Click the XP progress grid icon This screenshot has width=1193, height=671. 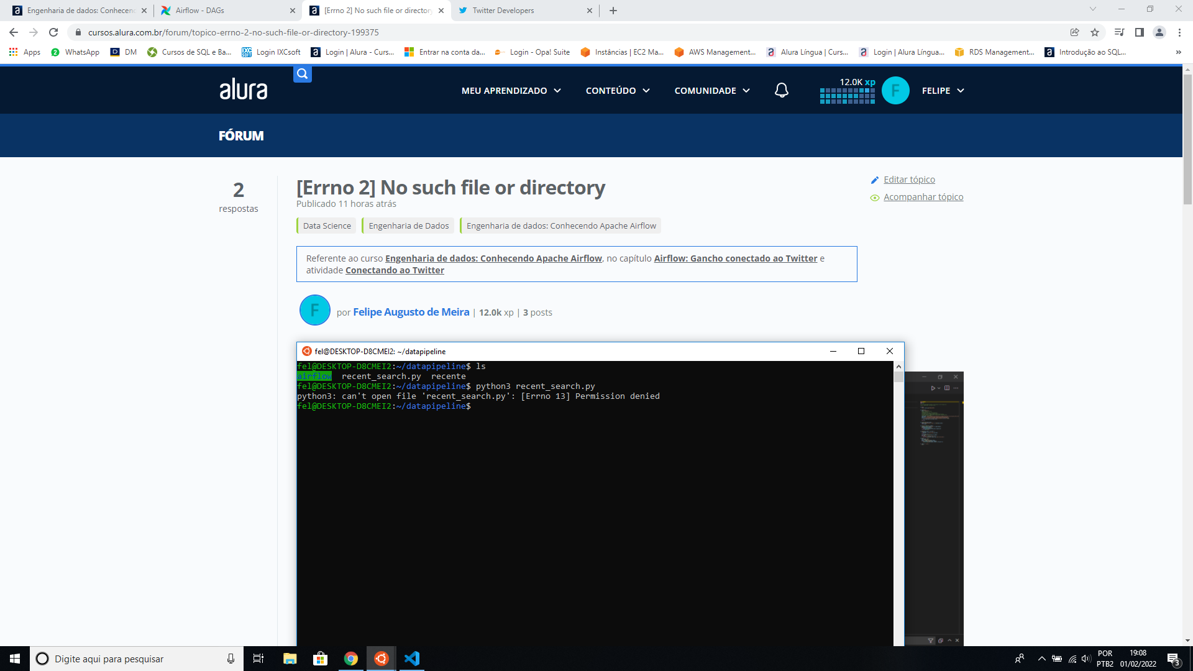[848, 95]
